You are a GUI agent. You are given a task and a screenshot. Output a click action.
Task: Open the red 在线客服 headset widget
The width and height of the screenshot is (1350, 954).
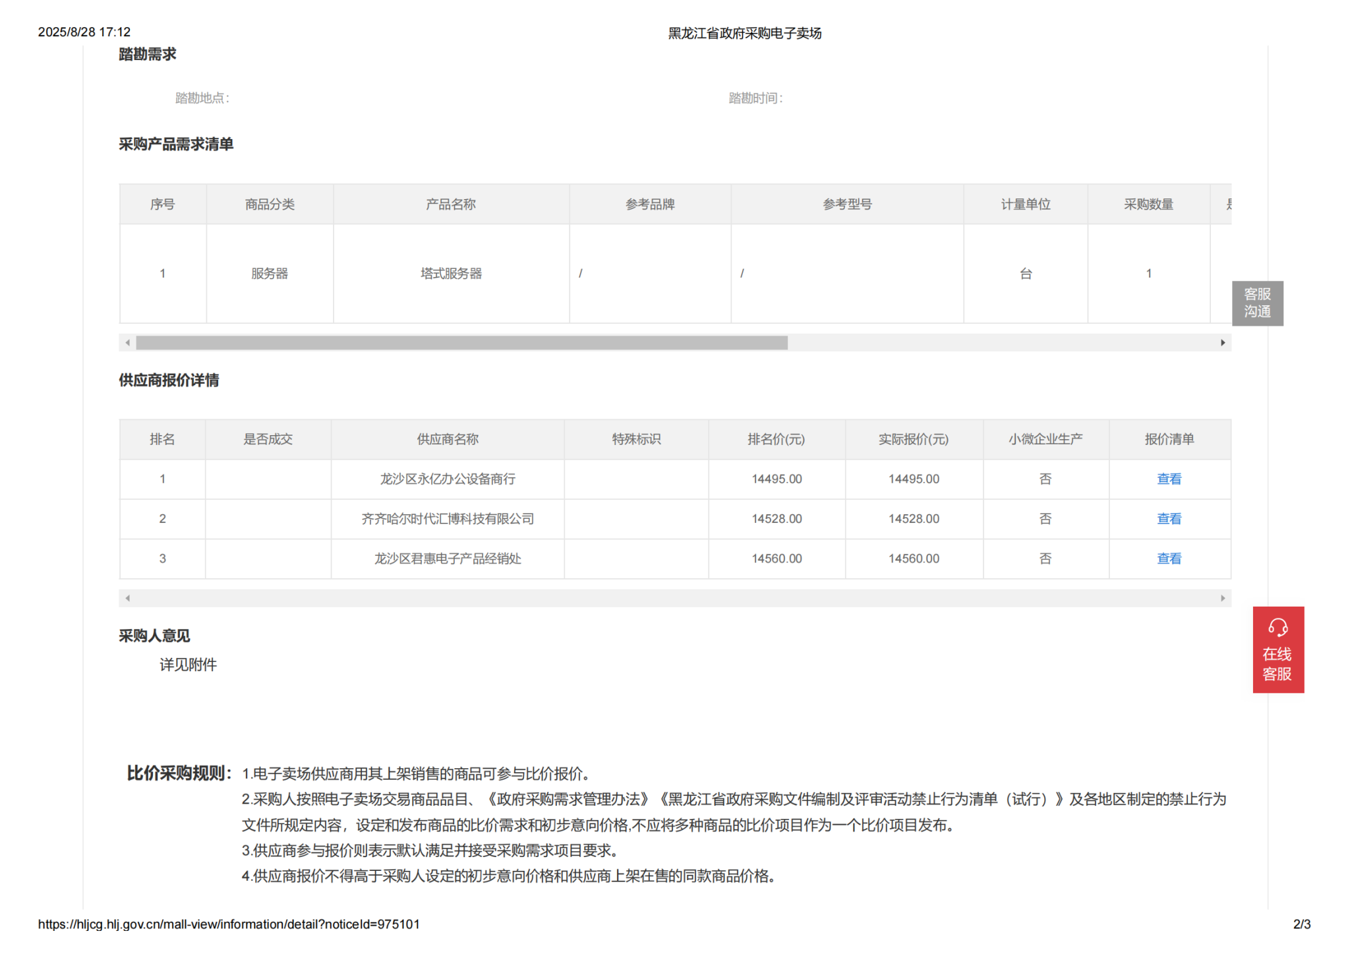[x=1277, y=649]
